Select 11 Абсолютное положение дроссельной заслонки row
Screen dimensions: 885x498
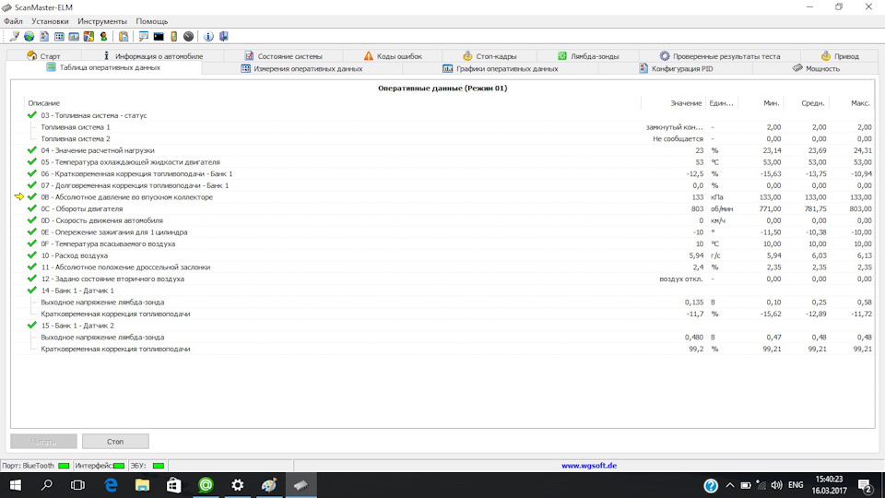click(x=443, y=267)
